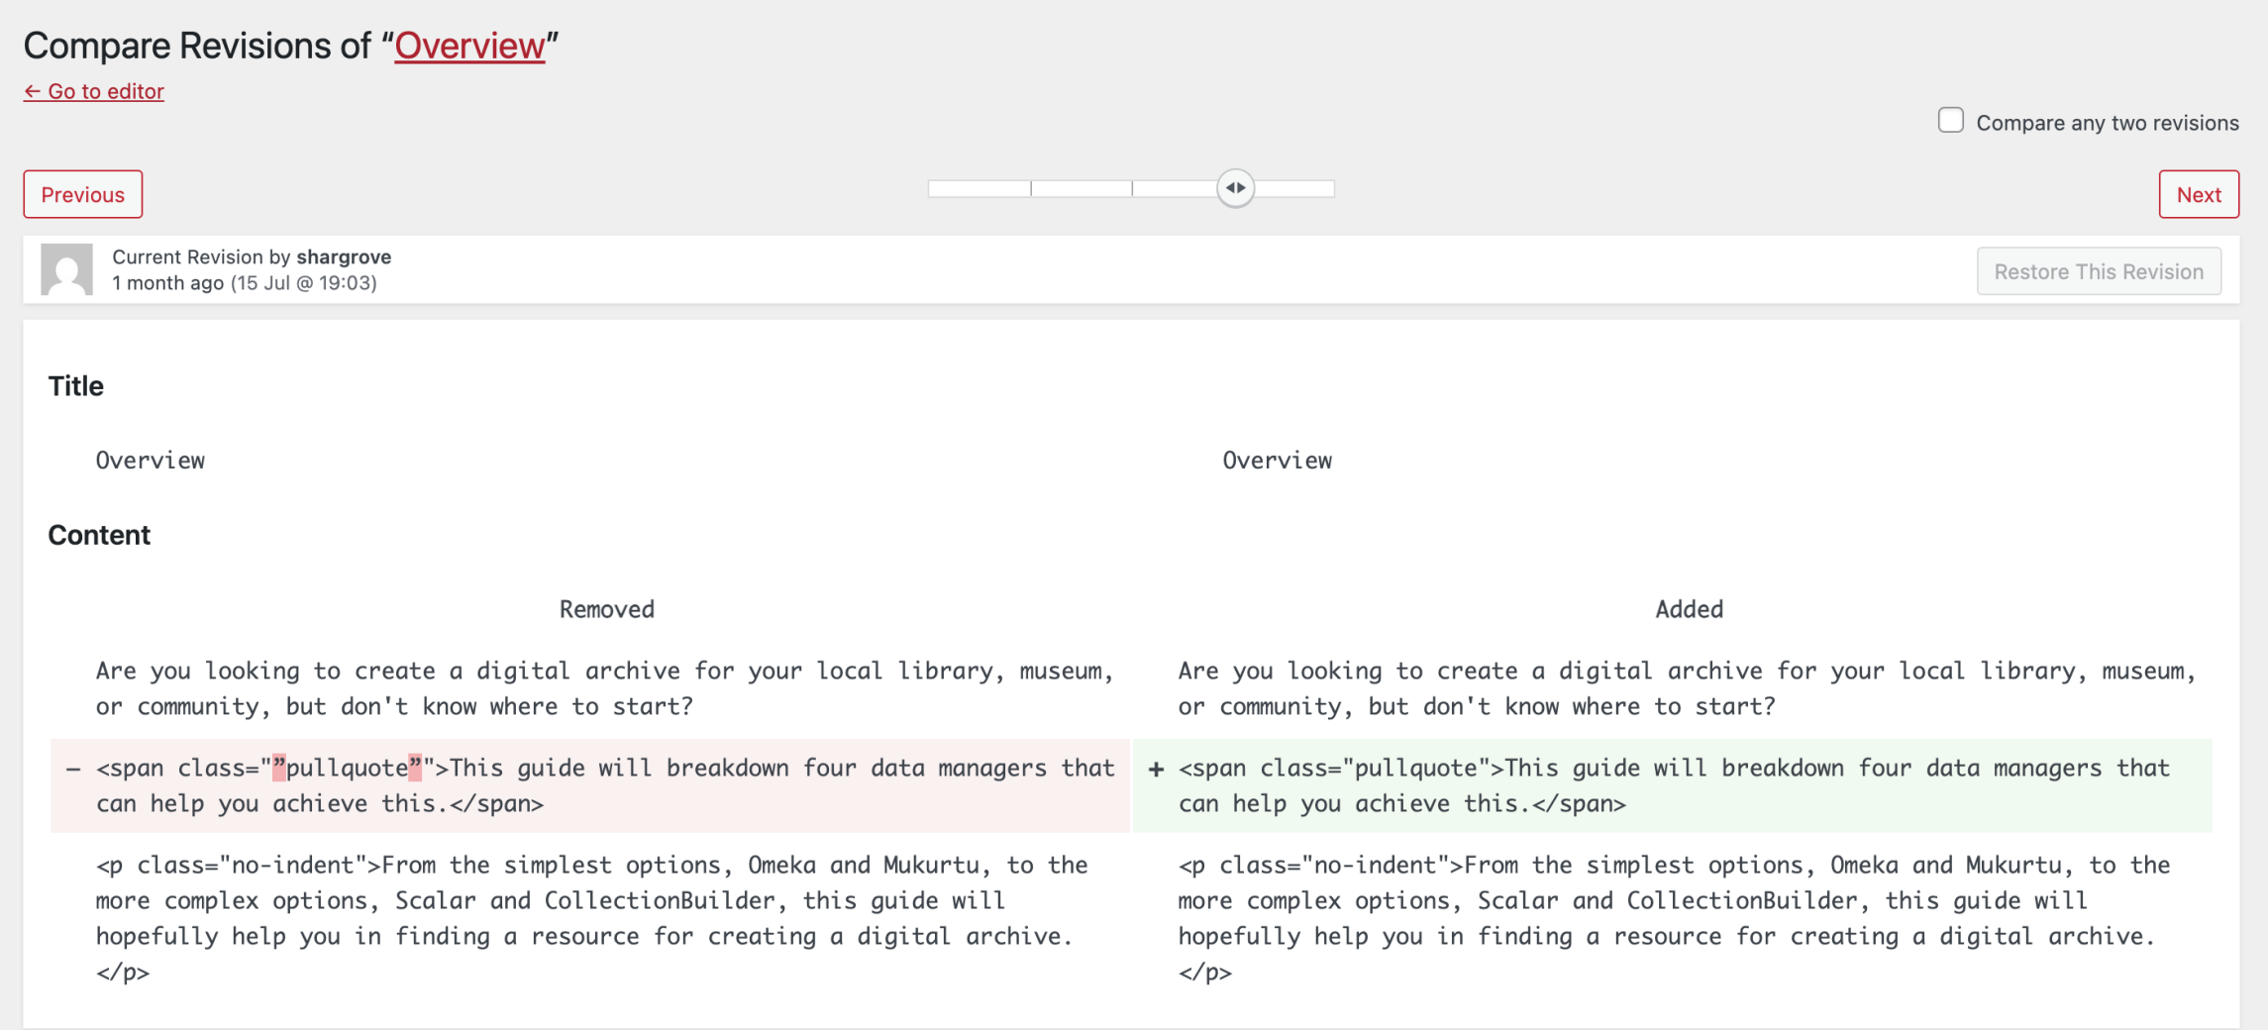
Task: Click the author name shargrove
Action: (344, 257)
